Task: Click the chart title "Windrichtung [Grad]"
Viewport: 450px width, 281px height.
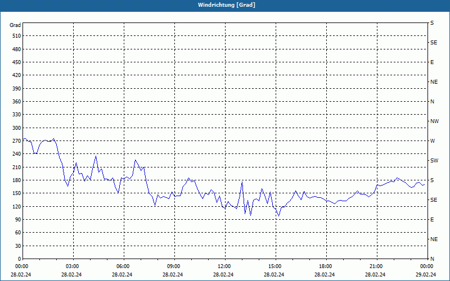Action: click(x=227, y=5)
